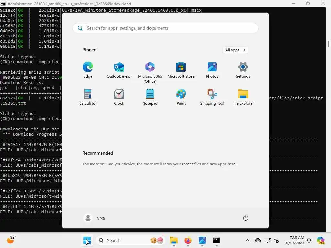Focus the Start menu search field
Screen dimensions: 331x248
point(165,28)
